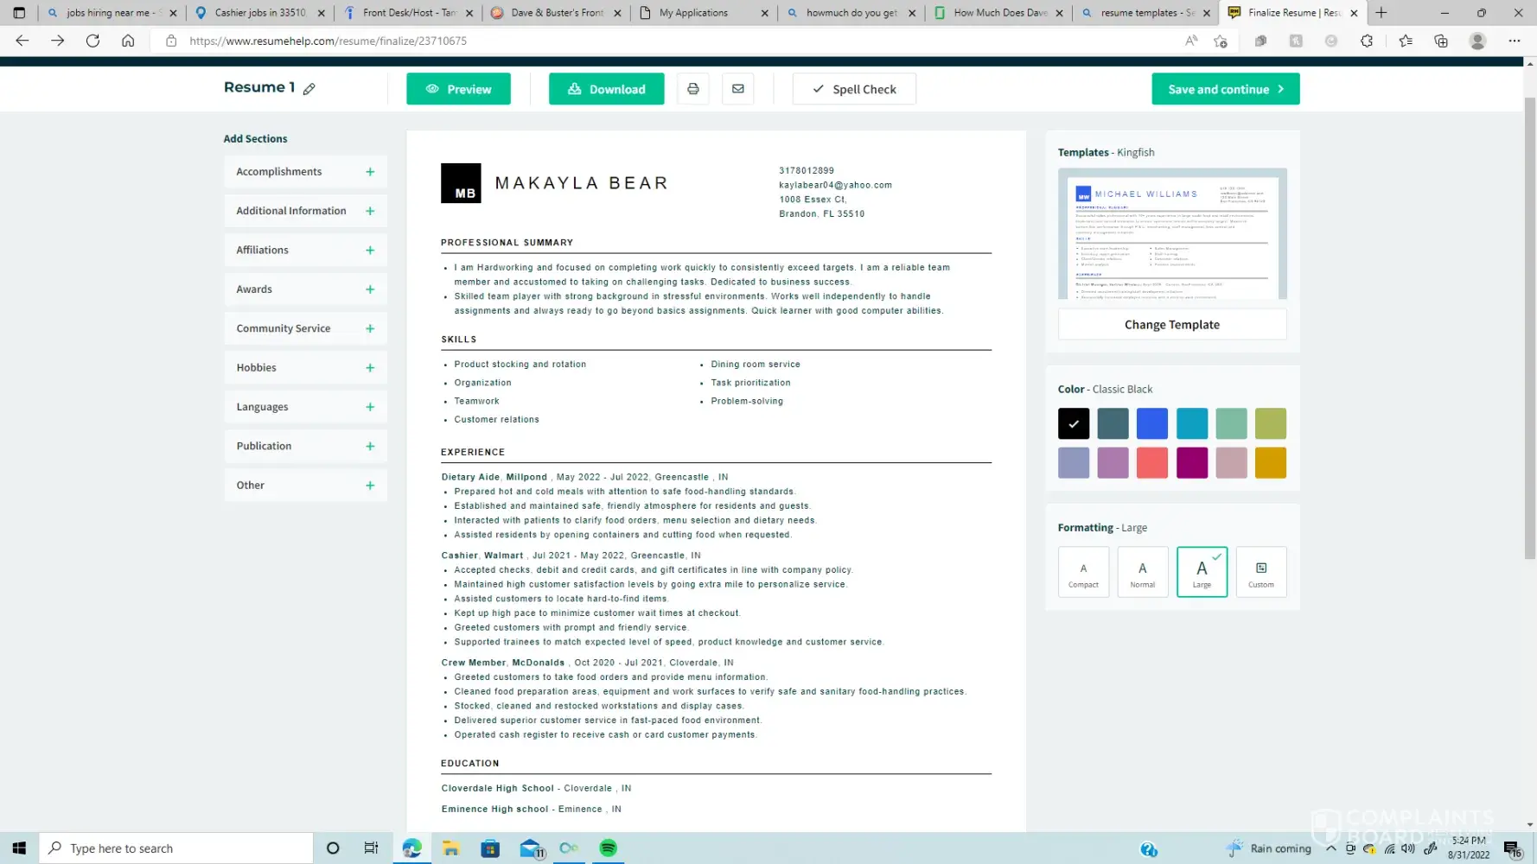Click the 'Rain coming' weather taskbar entry
Viewport: 1537px width, 864px height.
tap(1268, 848)
